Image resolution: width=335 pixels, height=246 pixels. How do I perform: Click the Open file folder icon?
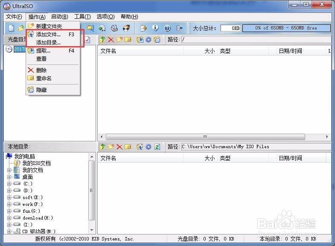(x=21, y=28)
